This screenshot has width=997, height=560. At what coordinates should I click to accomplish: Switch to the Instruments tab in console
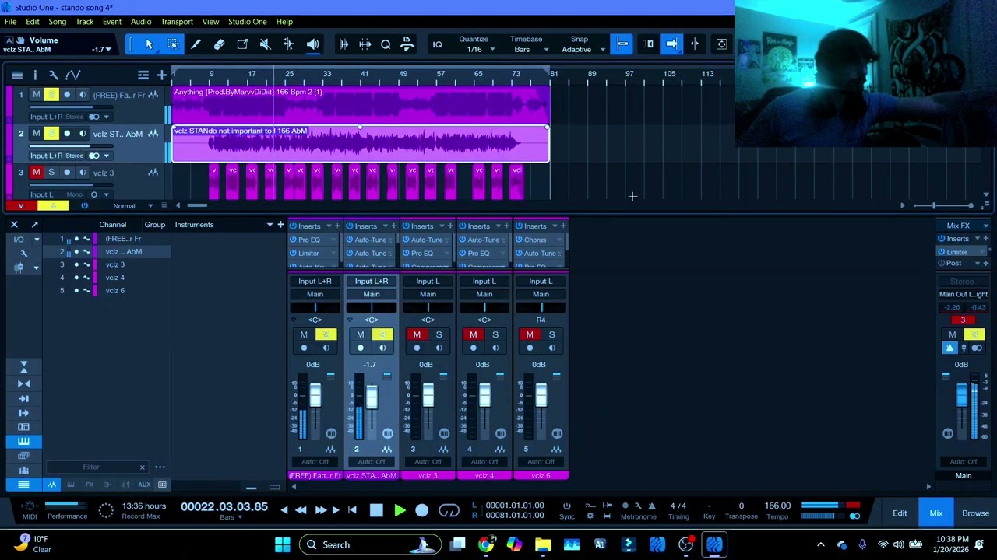pyautogui.click(x=194, y=225)
